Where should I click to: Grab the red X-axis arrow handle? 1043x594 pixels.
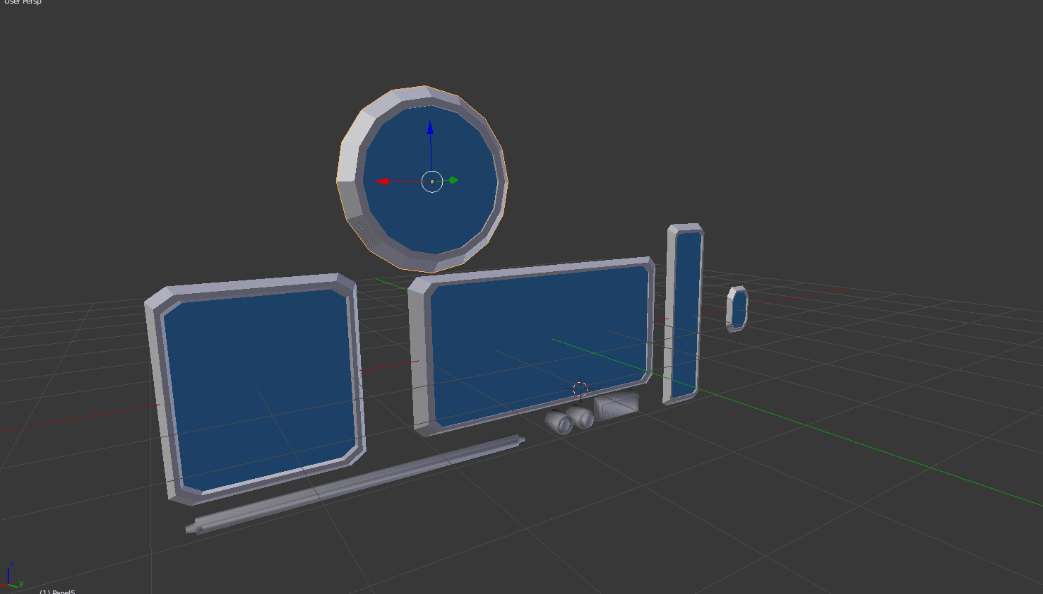[x=383, y=182]
